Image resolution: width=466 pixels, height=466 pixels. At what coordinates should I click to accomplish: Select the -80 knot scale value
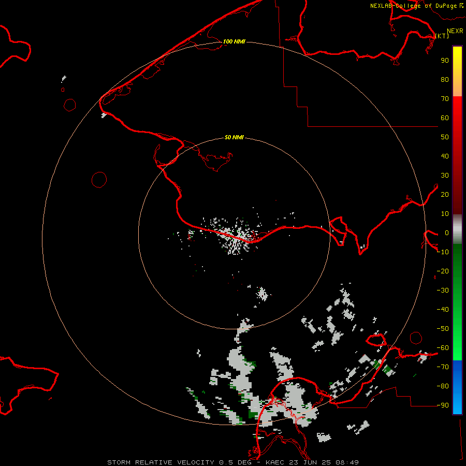443,386
